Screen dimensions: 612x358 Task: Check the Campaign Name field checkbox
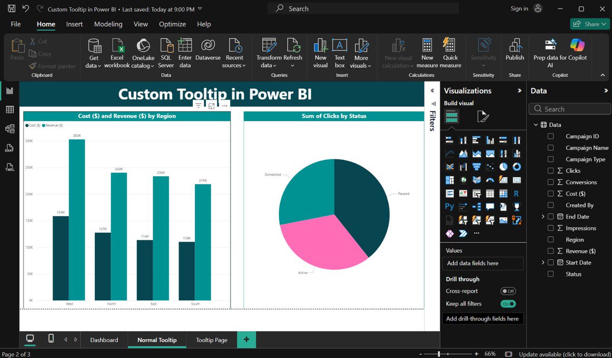point(550,148)
